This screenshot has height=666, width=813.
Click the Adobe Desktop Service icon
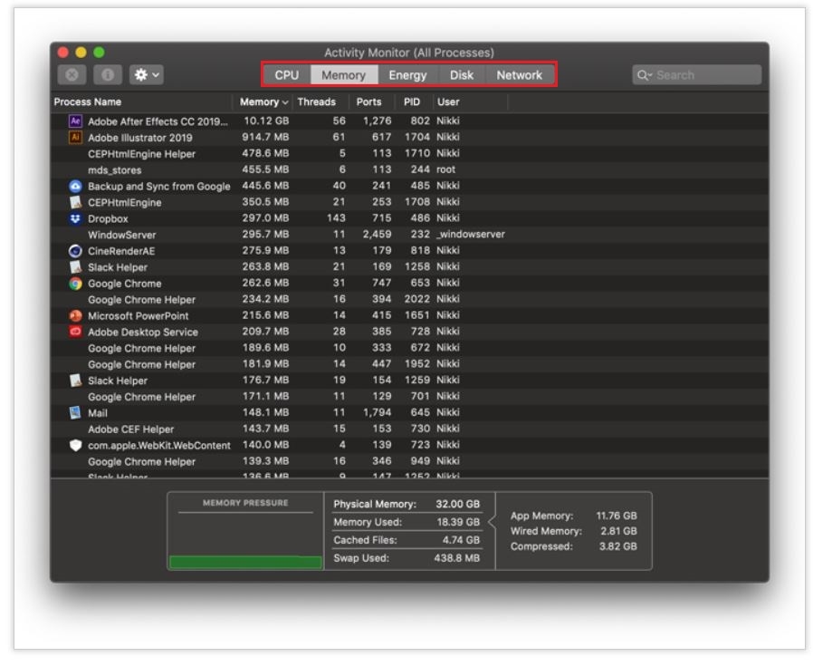[x=75, y=331]
